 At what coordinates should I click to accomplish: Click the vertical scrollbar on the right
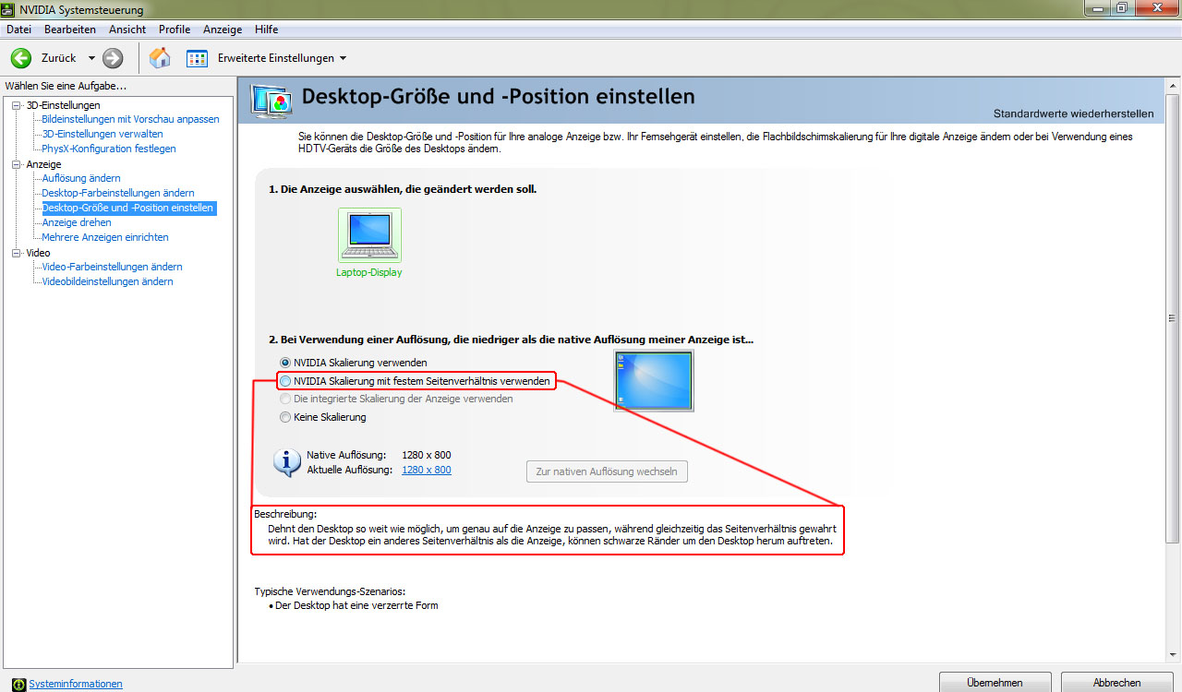click(x=1172, y=318)
